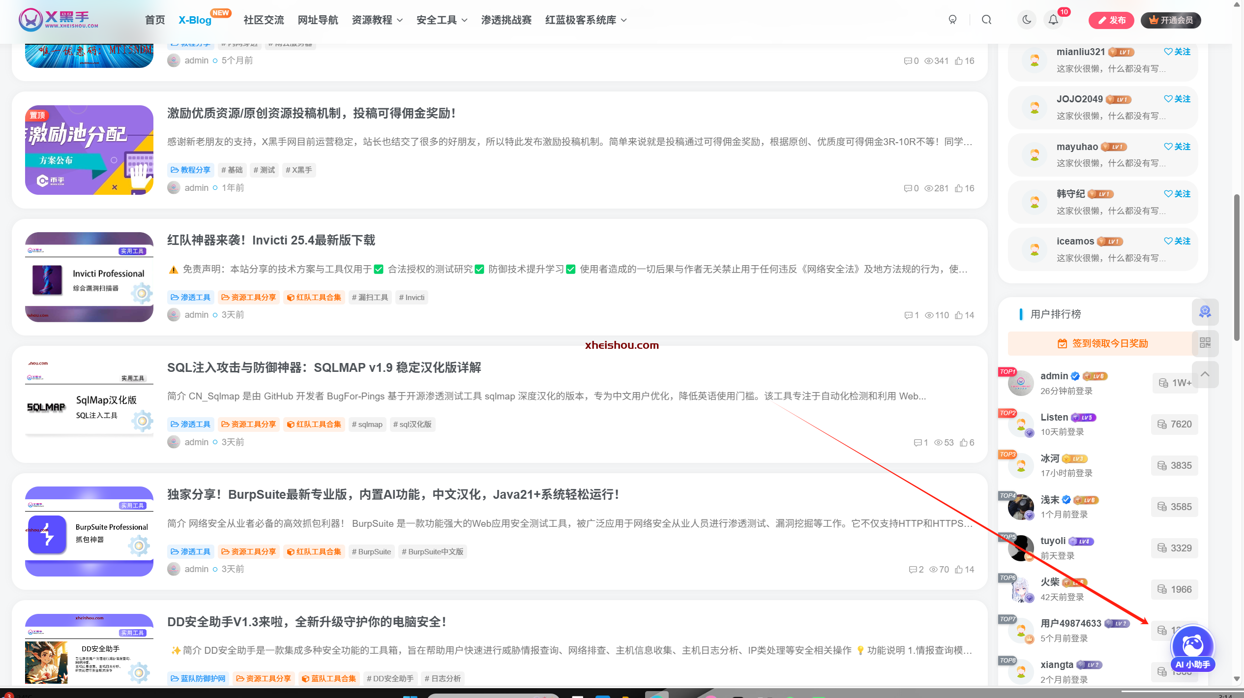Image resolution: width=1244 pixels, height=698 pixels.
Task: Expand the 资源教程 dropdown
Action: [x=377, y=20]
